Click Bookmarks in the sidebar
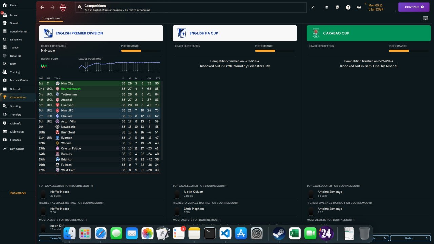 pyautogui.click(x=18, y=193)
